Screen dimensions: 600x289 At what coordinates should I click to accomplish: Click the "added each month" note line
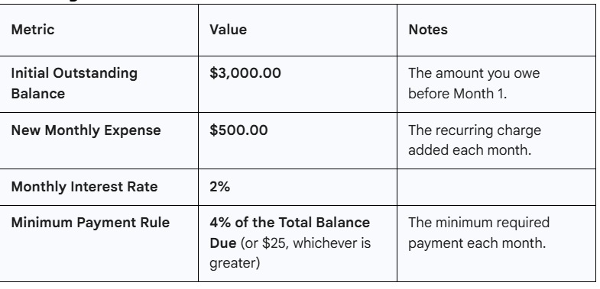click(x=469, y=150)
